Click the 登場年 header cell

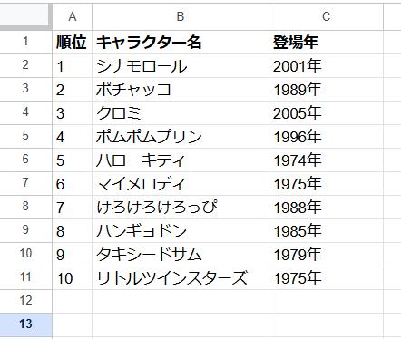click(x=326, y=43)
